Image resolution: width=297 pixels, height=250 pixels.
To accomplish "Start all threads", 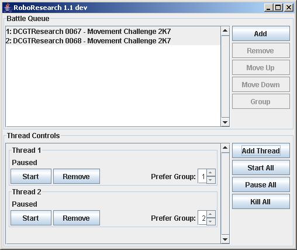I will 261,167.
